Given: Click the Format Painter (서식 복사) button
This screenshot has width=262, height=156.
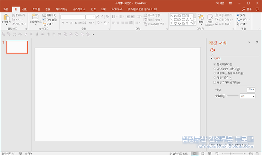Looking at the screenshot, I should coord(19,24).
